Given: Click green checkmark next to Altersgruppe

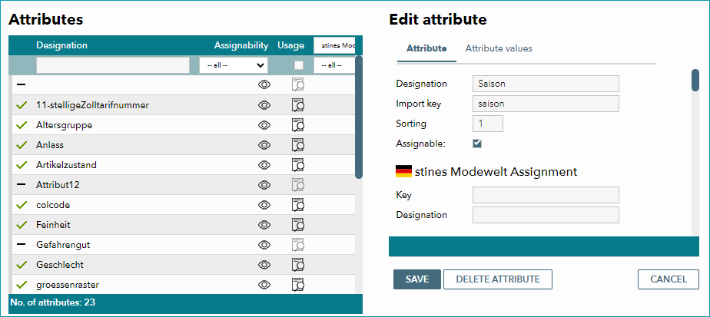Looking at the screenshot, I should pyautogui.click(x=22, y=125).
